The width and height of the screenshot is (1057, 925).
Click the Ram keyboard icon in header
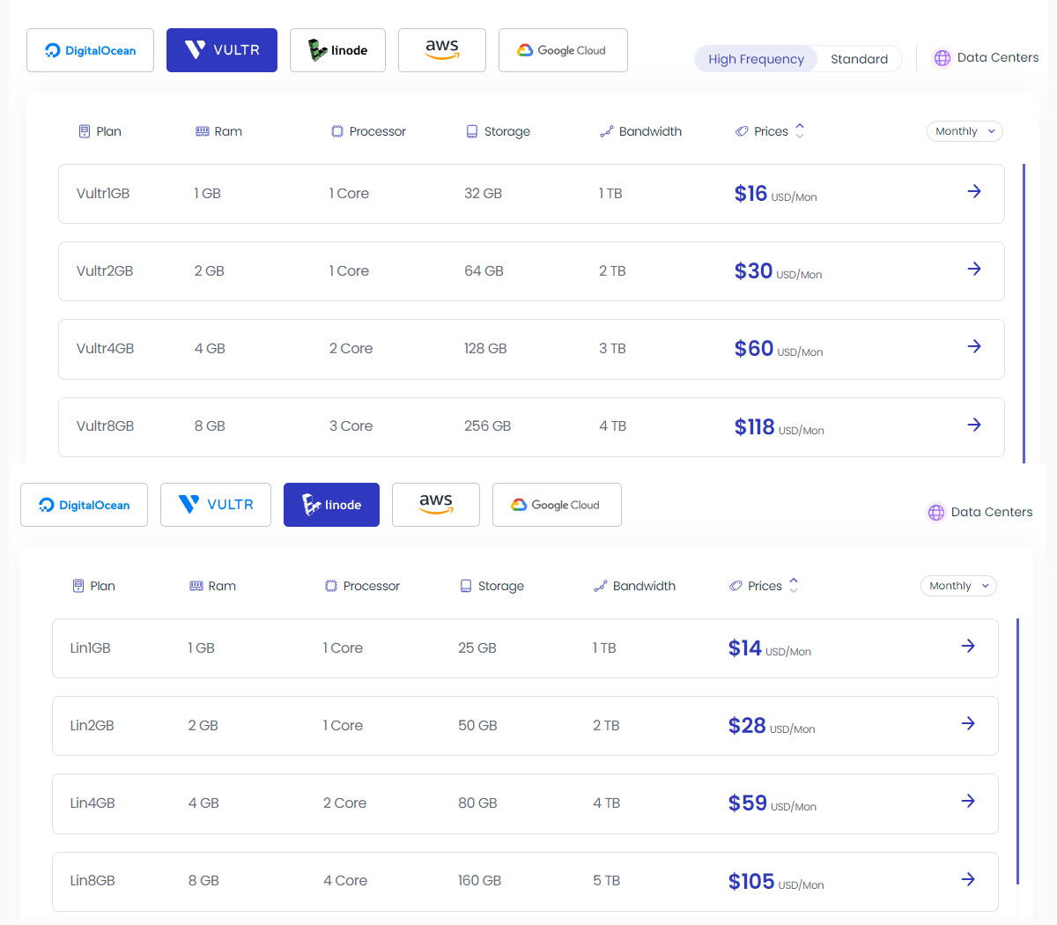202,130
